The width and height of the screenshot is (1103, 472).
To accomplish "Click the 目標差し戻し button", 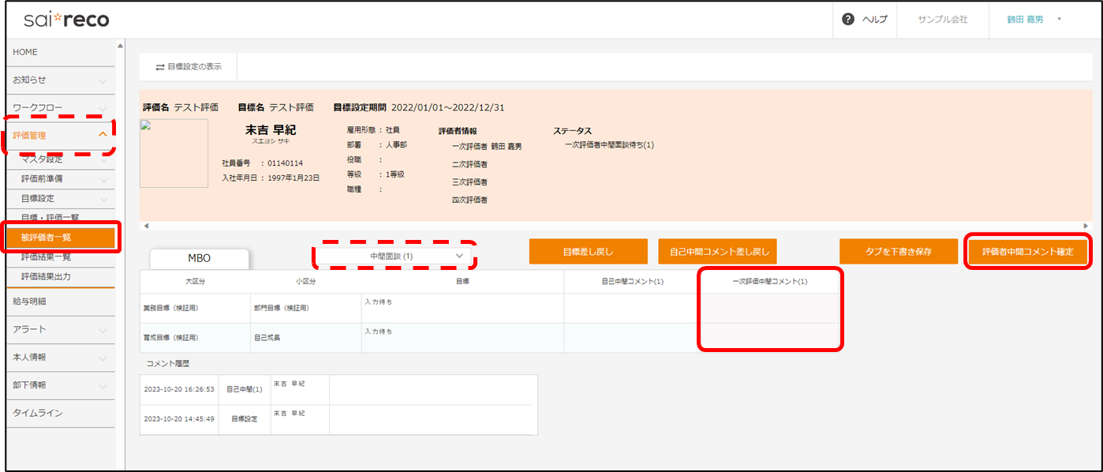I will (588, 252).
